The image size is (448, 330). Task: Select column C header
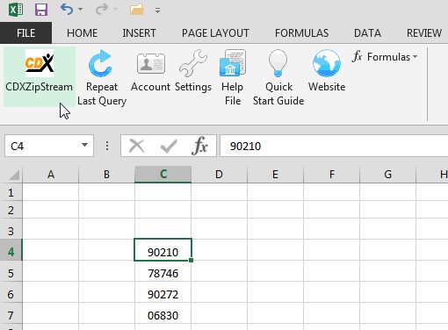coord(163,175)
